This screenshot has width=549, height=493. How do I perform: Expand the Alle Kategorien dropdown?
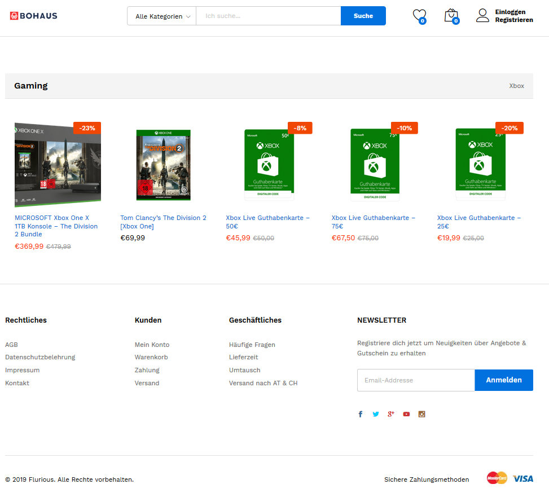pos(162,16)
